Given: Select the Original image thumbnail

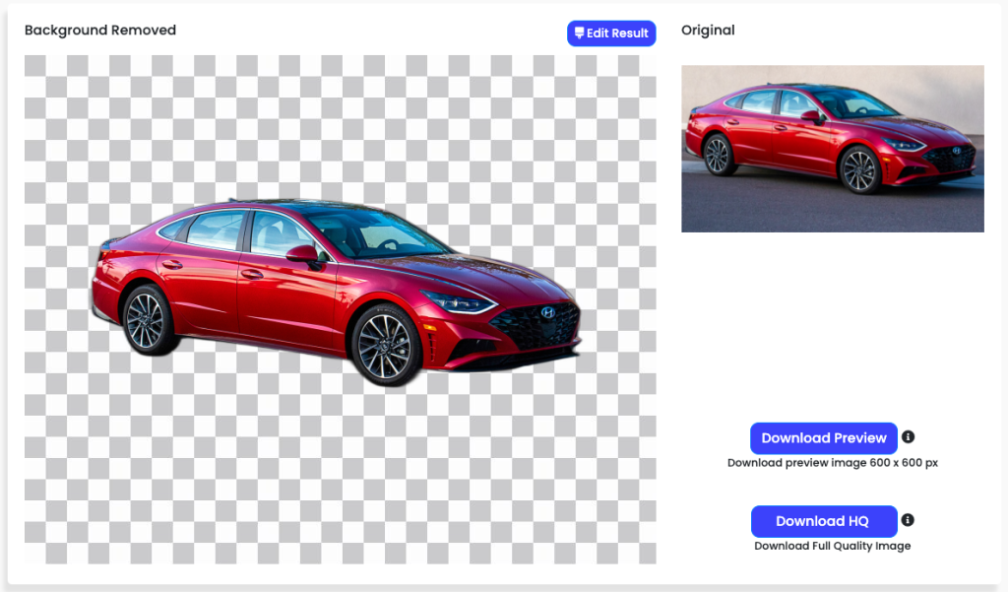Looking at the screenshot, I should click(833, 149).
